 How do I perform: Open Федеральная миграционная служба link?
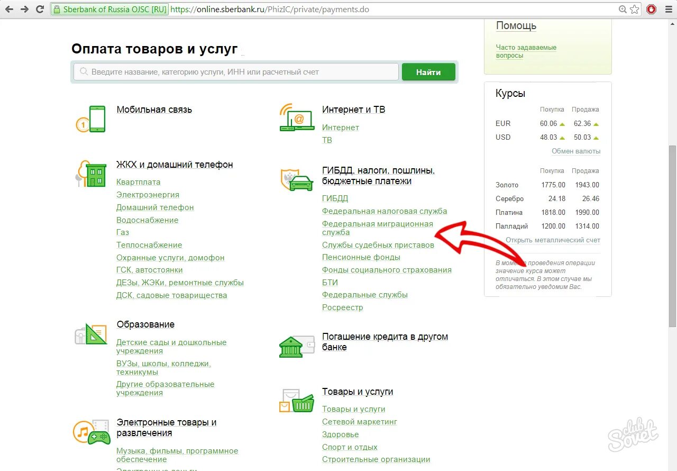pyautogui.click(x=378, y=228)
